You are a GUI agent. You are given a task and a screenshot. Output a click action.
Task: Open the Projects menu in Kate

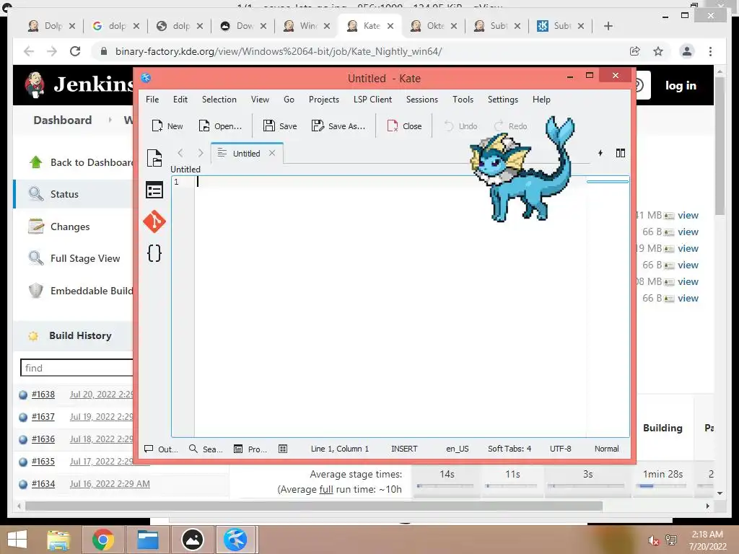[324, 100]
